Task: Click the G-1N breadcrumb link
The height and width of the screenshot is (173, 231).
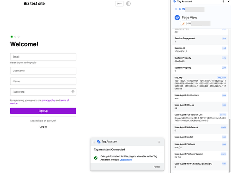Action: [x=182, y=9]
